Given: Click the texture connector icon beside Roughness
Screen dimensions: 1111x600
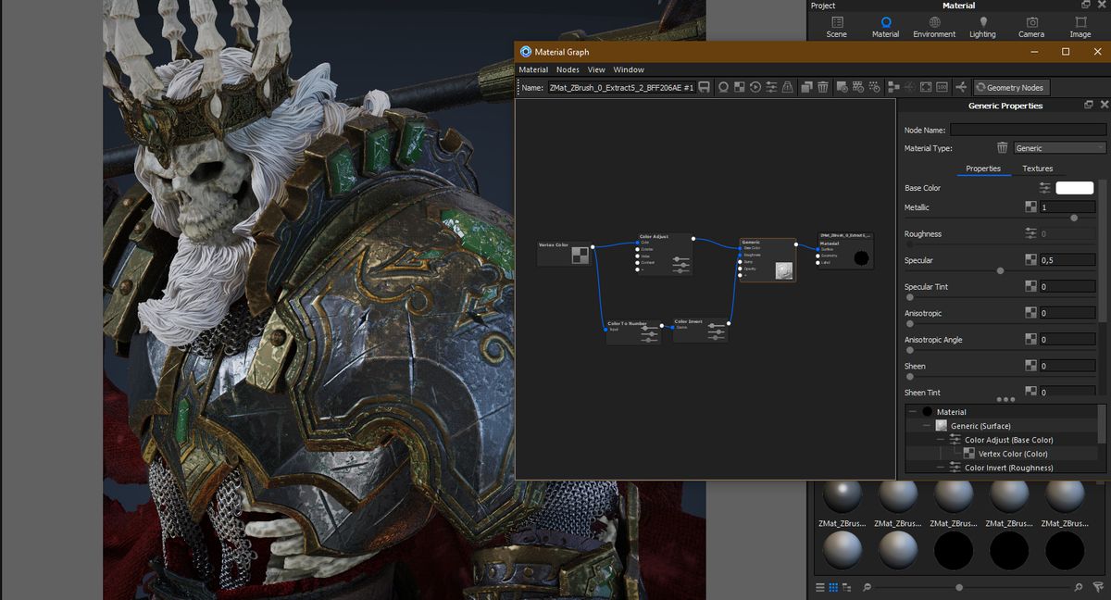Looking at the screenshot, I should click(1030, 233).
